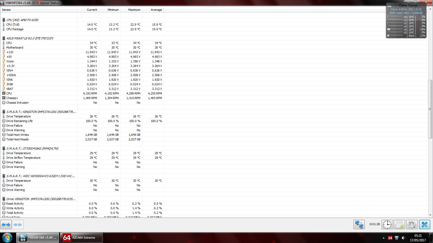Screen dimensions: 433x243
Task: Click Drive Remaining Life status icon
Action: pos(4,121)
